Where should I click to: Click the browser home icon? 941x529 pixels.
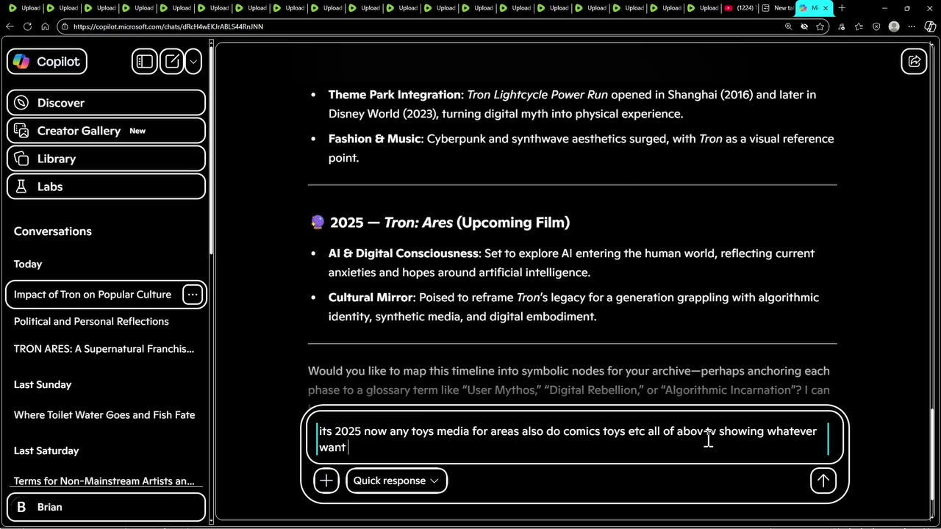click(45, 26)
